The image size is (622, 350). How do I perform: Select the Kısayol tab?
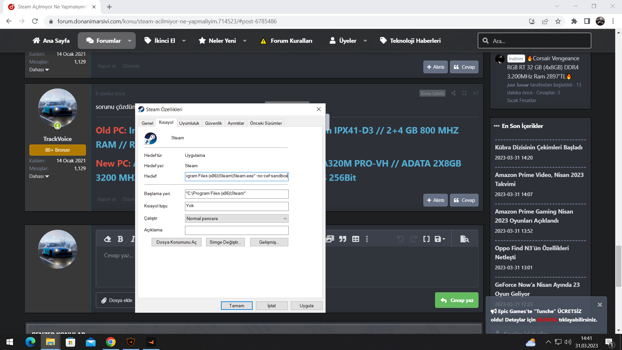166,122
